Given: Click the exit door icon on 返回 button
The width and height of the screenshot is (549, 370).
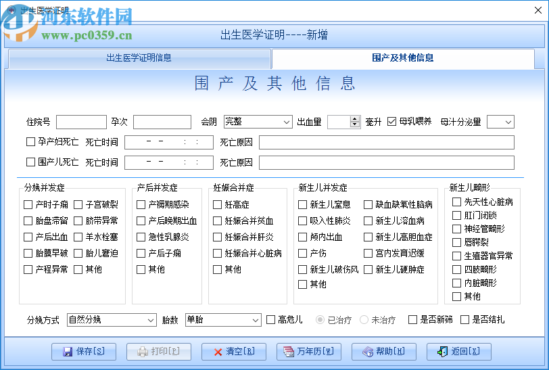Looking at the screenshot, I should pos(443,352).
